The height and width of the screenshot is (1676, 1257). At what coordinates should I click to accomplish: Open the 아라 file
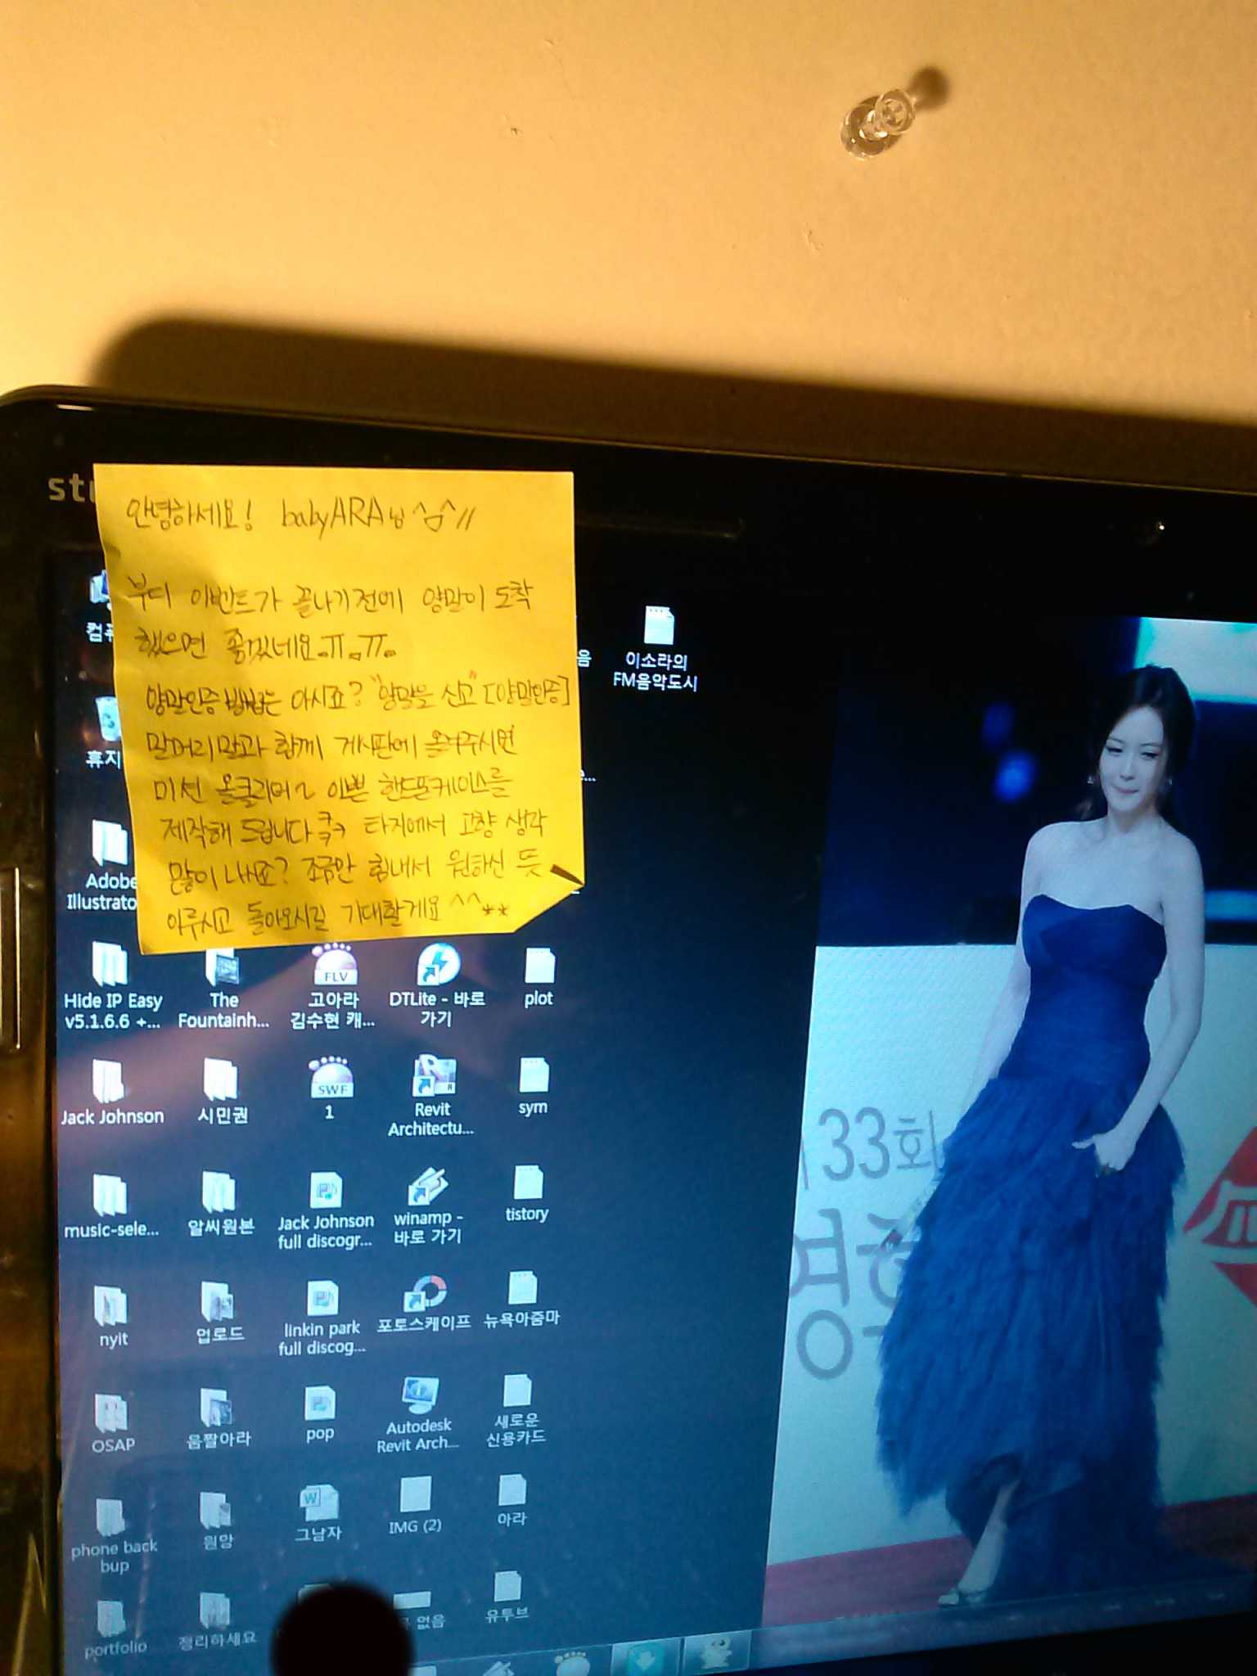click(x=512, y=1501)
